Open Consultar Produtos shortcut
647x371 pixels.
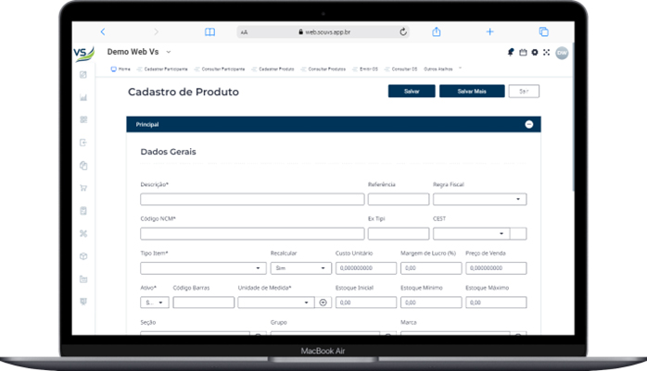323,69
